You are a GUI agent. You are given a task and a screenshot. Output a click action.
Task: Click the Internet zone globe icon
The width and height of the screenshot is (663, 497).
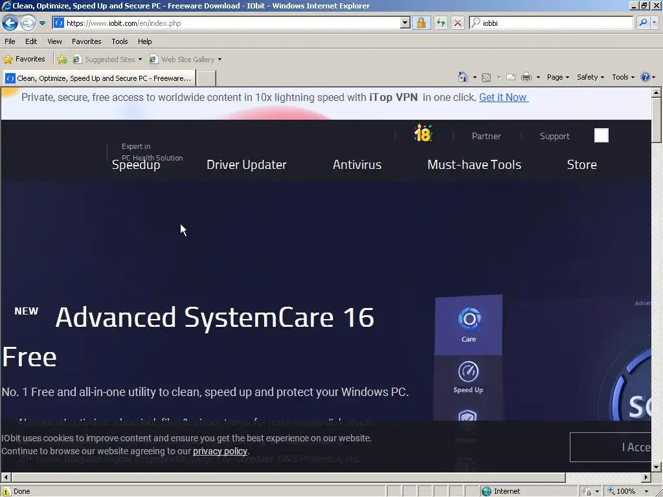point(487,491)
